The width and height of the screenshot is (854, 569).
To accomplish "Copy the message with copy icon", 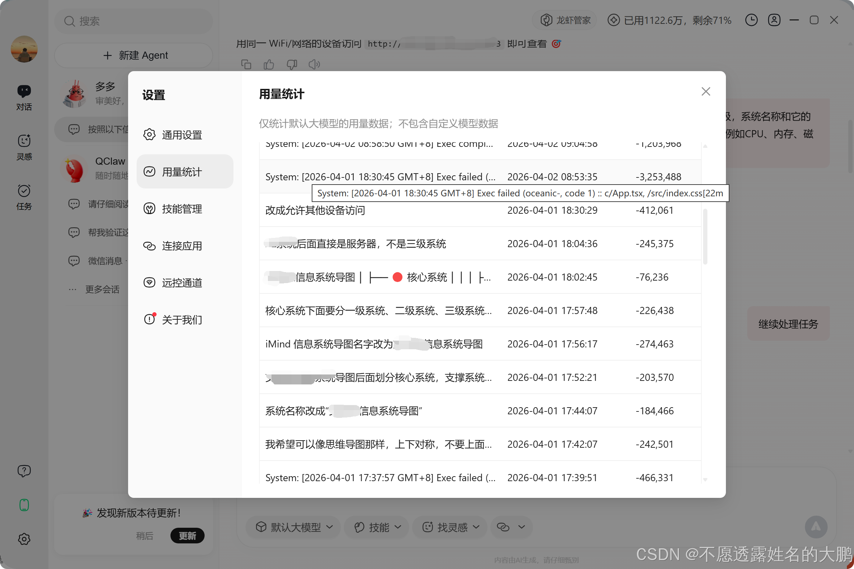I will 246,64.
